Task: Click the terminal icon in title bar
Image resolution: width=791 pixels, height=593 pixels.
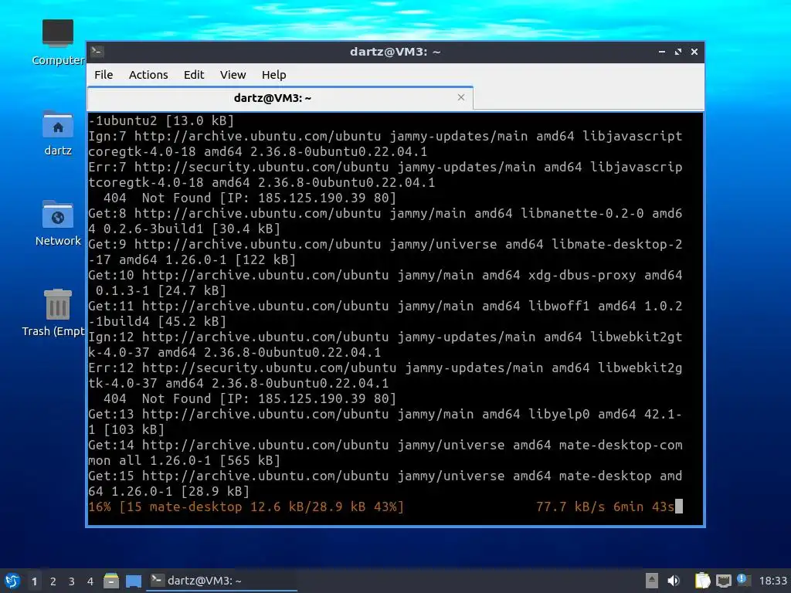Action: pyautogui.click(x=97, y=52)
